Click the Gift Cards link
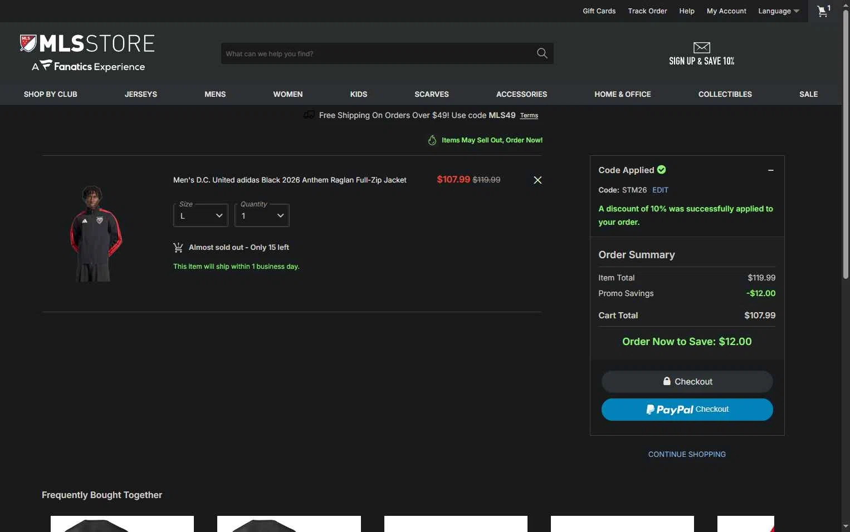The height and width of the screenshot is (532, 850). (599, 11)
